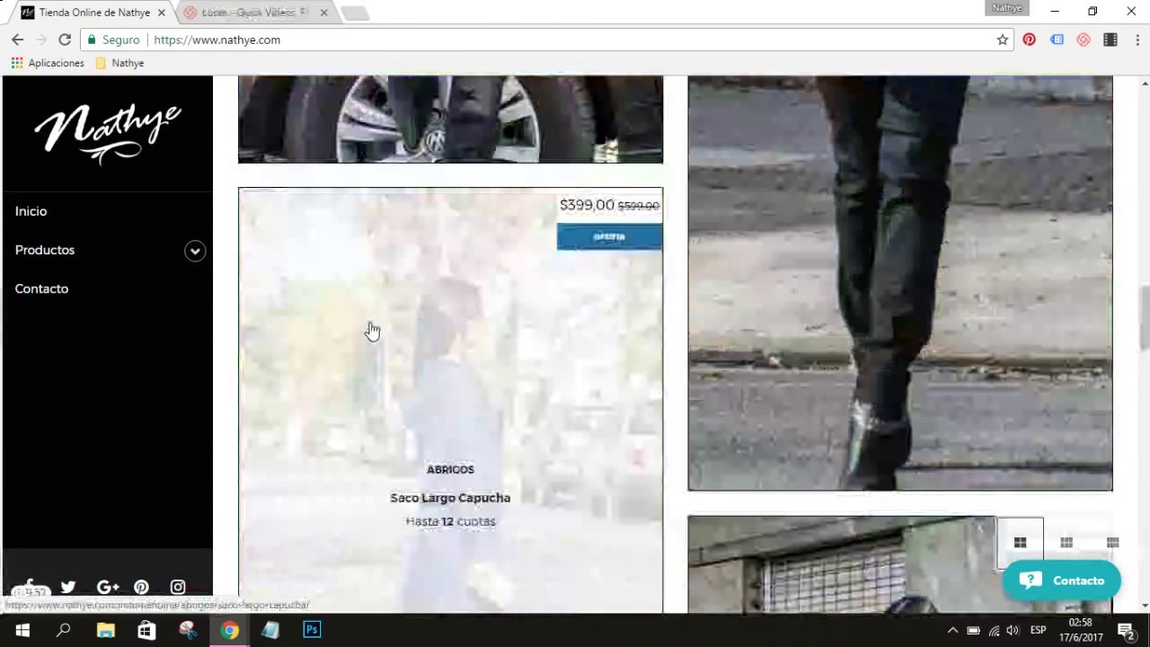Viewport: 1150px width, 647px height.
Task: Open the notepad-like taskbar app
Action: click(x=270, y=630)
